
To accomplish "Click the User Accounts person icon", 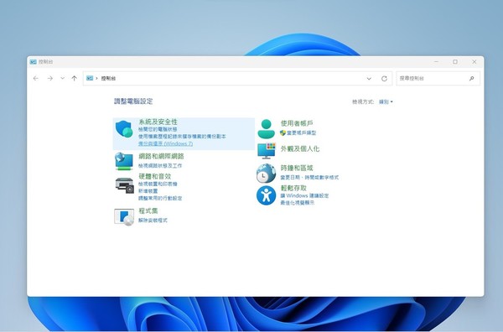I will (x=267, y=128).
